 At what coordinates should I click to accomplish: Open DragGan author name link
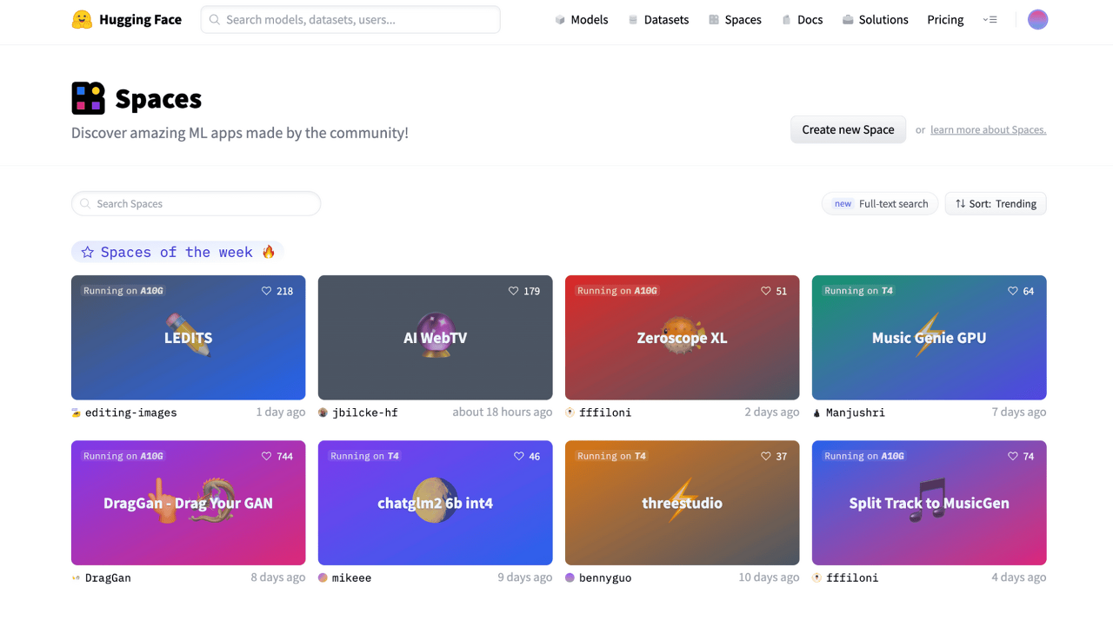pyautogui.click(x=108, y=577)
